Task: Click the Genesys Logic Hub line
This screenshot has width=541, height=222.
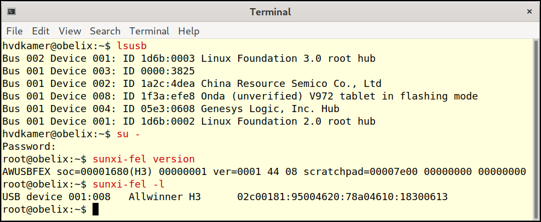Action: pyautogui.click(x=171, y=109)
